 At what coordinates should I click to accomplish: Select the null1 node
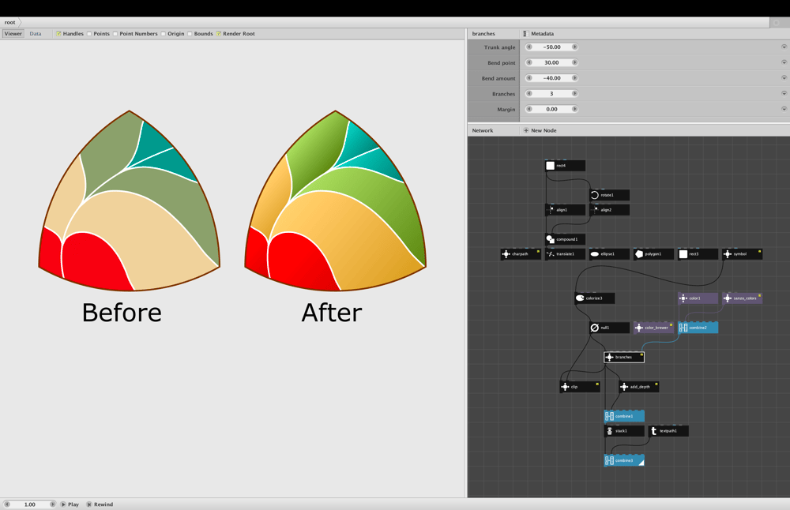pyautogui.click(x=609, y=328)
